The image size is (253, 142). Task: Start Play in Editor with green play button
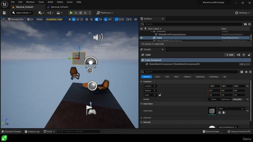click(71, 13)
